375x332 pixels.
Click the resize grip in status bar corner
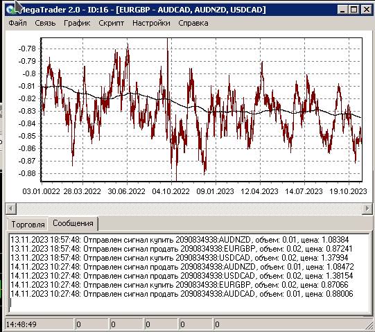click(x=369, y=326)
